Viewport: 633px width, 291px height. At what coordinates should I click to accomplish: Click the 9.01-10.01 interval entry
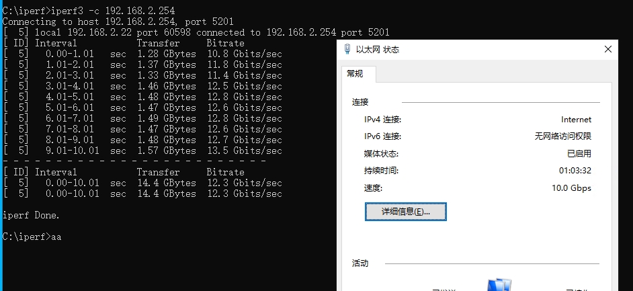click(x=73, y=151)
